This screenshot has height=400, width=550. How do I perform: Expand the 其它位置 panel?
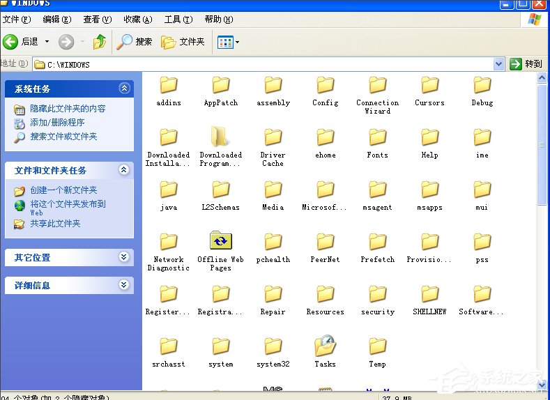124,257
